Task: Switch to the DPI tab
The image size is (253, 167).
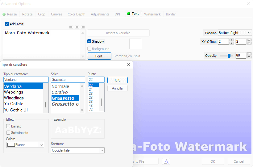Action: coord(118,14)
